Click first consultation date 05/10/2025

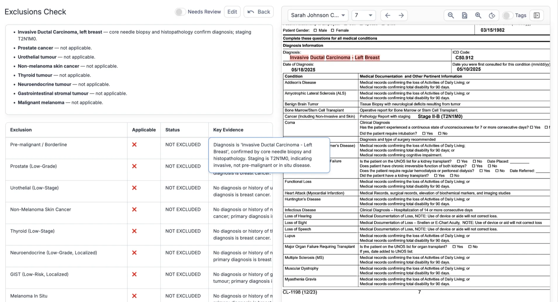(x=469, y=69)
